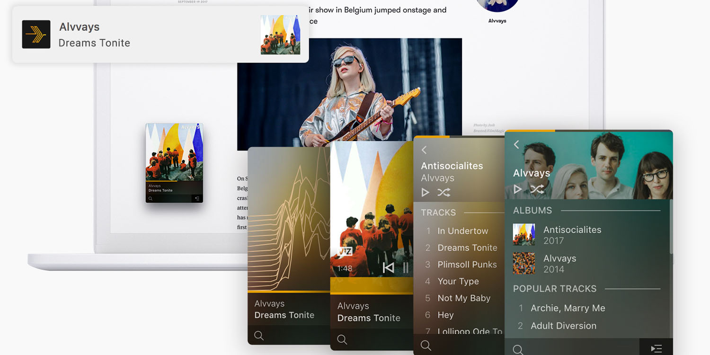Screen dimensions: 710x355
Task: Click the back chevron on the Alvvays artist panel
Action: pos(516,145)
